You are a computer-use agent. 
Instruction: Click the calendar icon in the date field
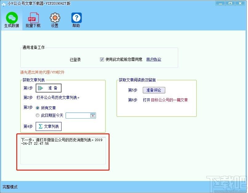pos(93,116)
